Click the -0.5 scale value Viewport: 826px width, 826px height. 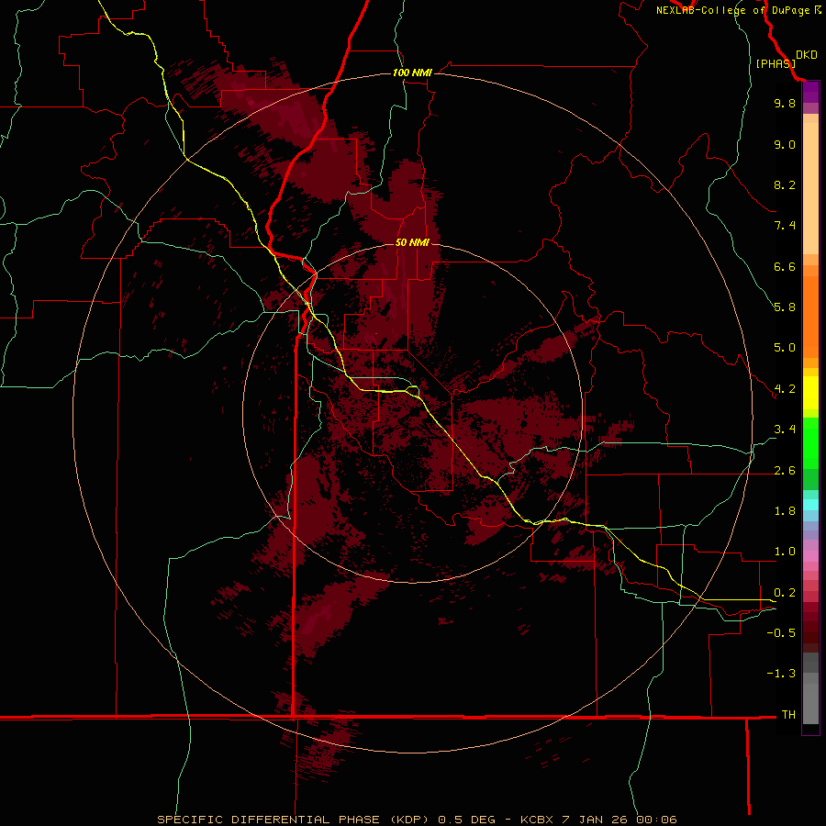tap(781, 633)
